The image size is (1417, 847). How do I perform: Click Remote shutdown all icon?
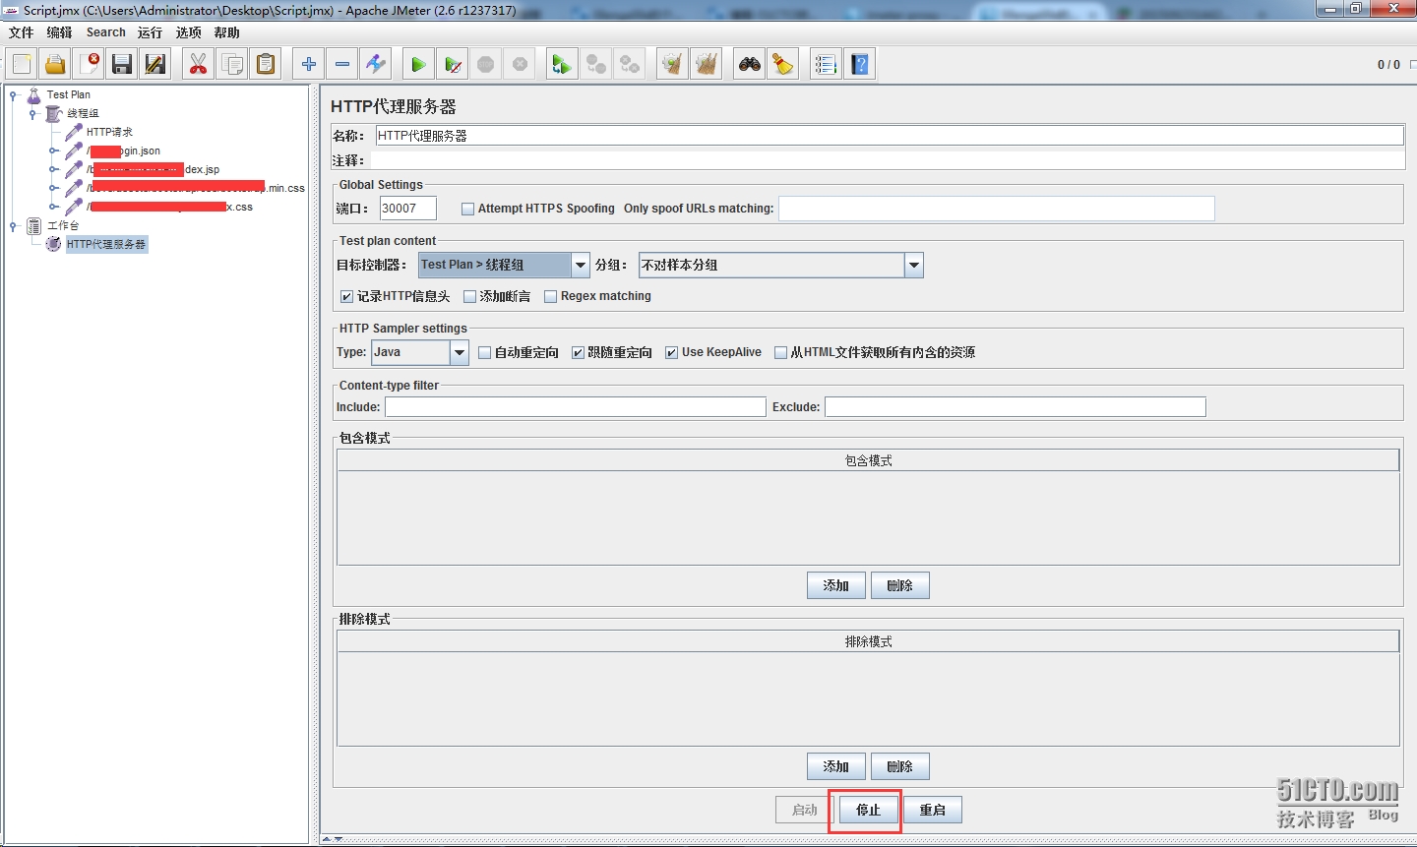coord(630,65)
